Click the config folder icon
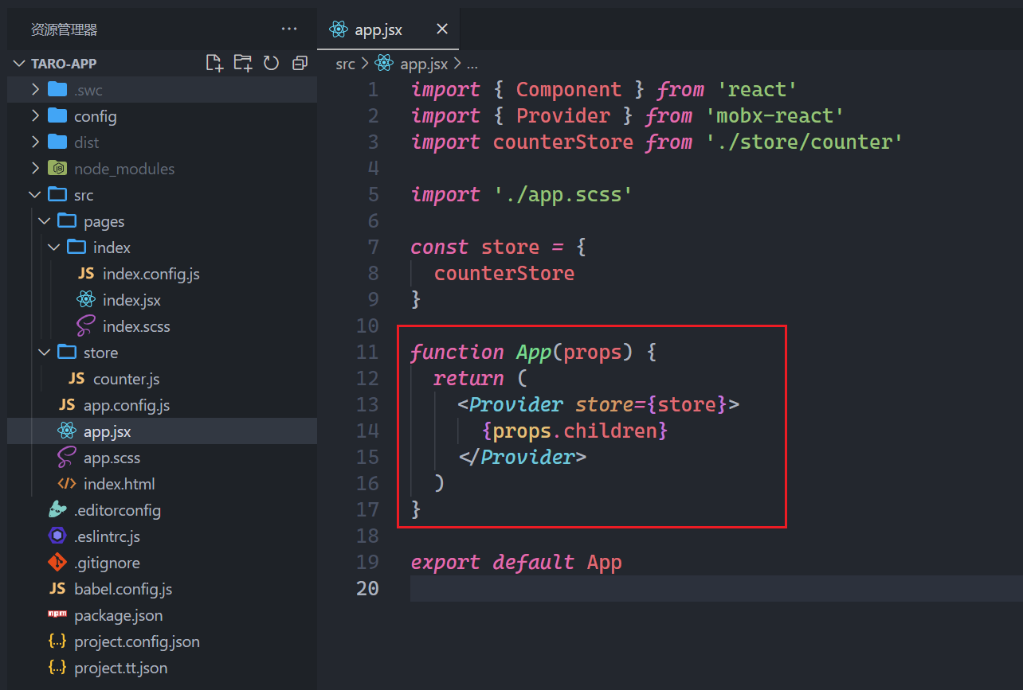 57,115
